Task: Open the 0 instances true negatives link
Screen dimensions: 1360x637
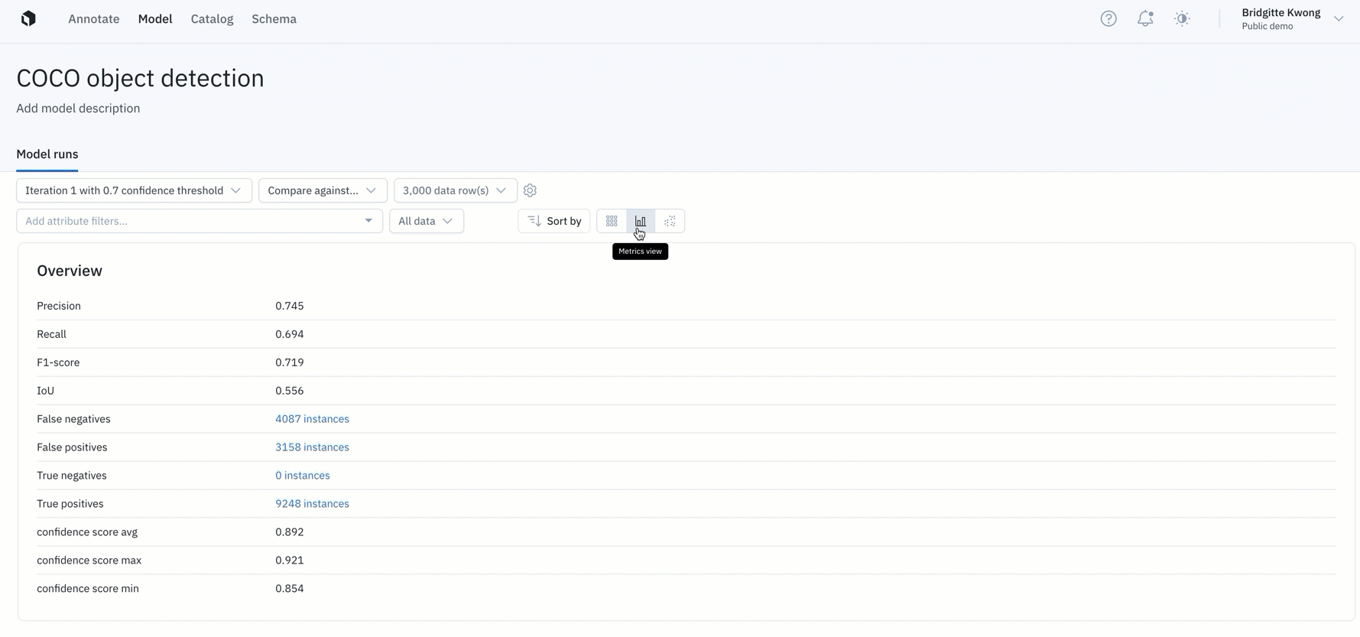Action: point(303,476)
